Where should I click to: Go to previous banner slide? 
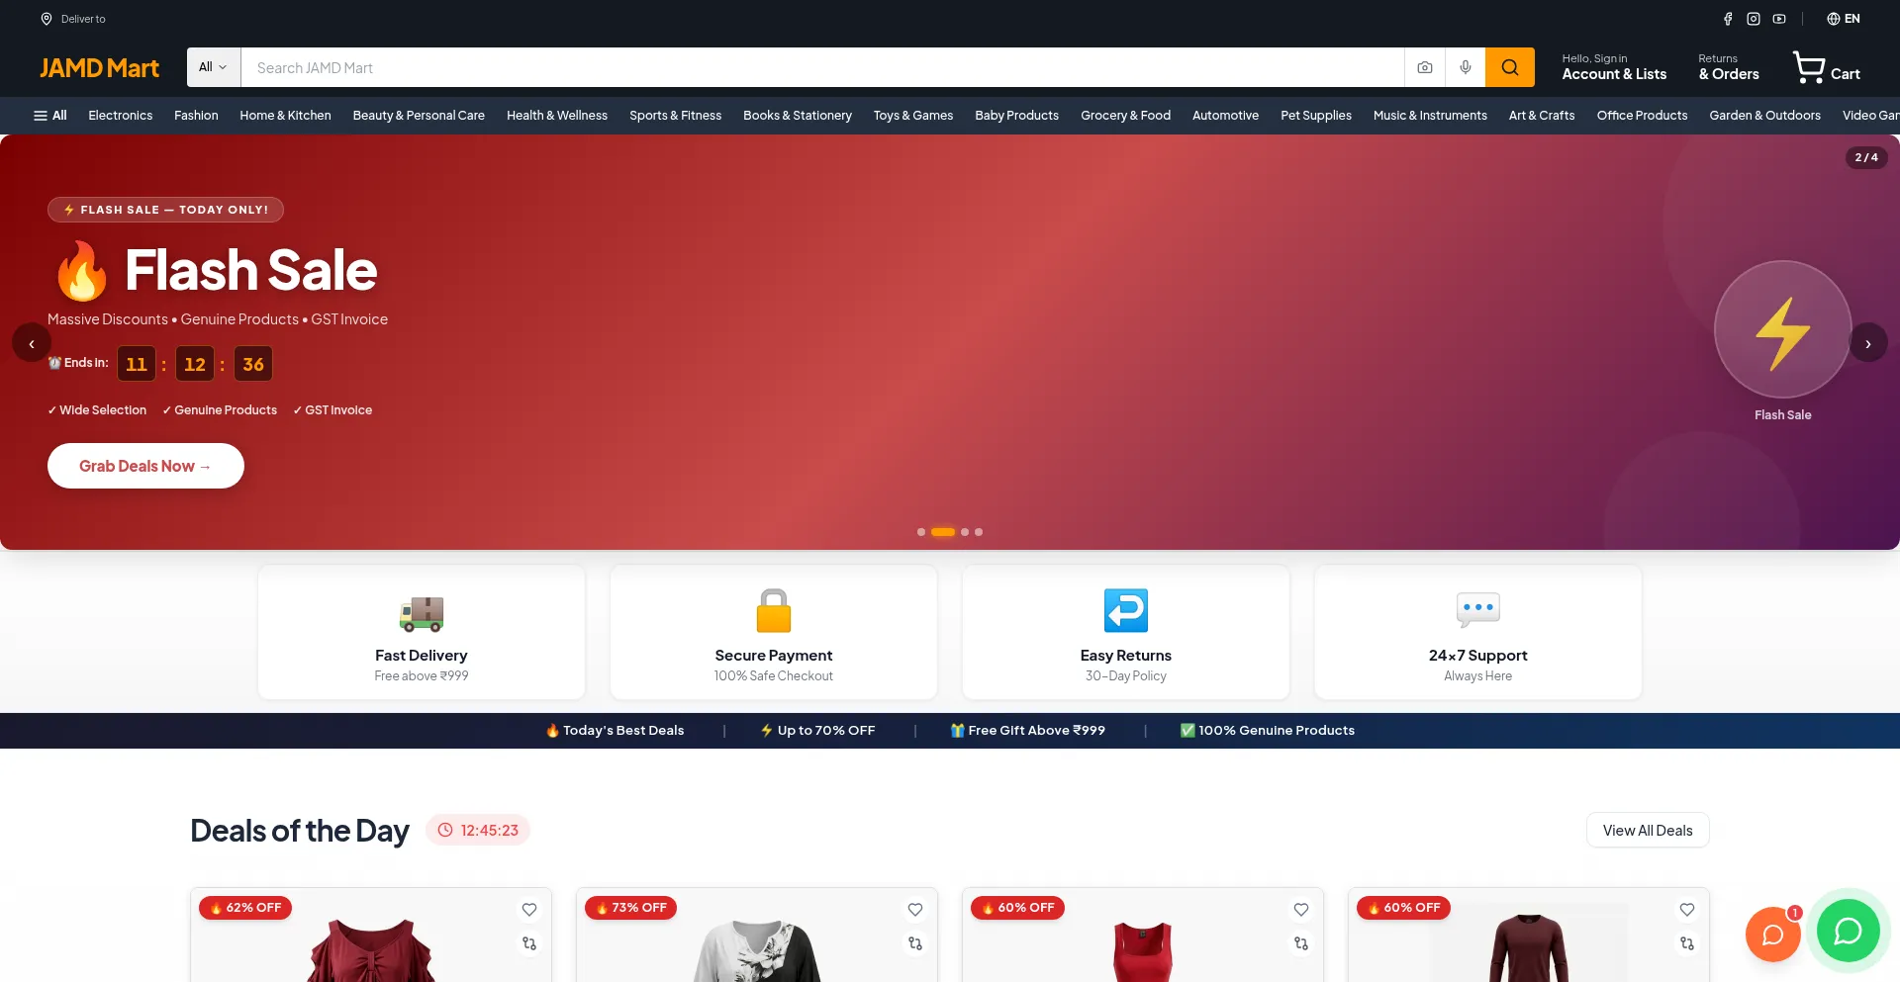coord(32,343)
